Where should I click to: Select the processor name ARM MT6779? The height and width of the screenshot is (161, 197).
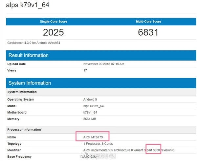[x=93, y=137]
